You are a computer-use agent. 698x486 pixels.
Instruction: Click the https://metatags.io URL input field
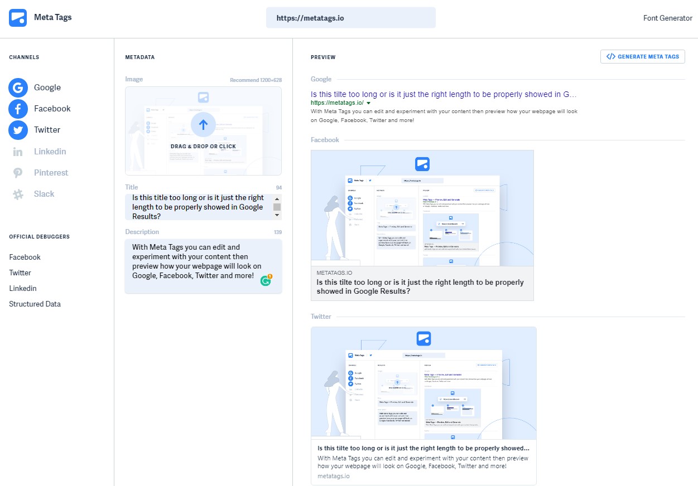(350, 17)
